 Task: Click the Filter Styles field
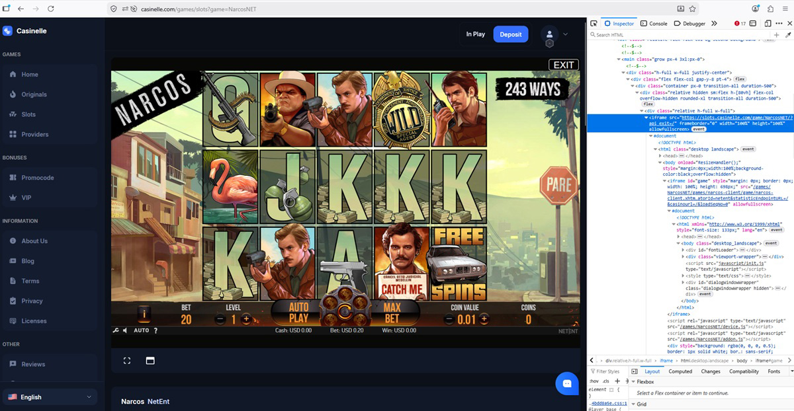tap(607, 371)
